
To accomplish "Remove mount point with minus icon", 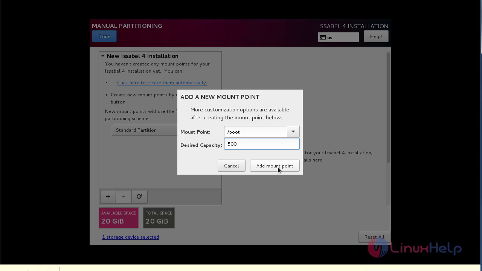I will (124, 196).
